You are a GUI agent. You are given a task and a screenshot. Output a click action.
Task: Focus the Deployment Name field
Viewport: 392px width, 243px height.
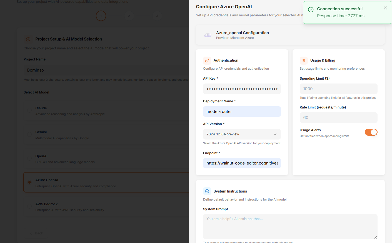coord(242,112)
